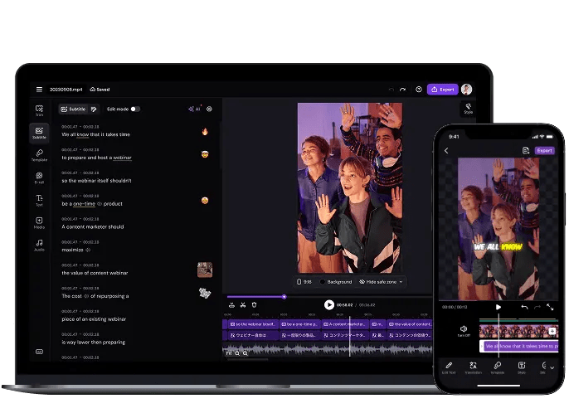Viewport: 569px width, 418px height.
Task: Tap Translation tool on phone toolbar
Action: 473,367
